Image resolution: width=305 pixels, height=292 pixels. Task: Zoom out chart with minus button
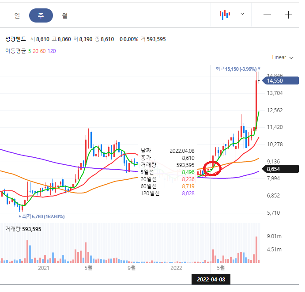[267, 15]
